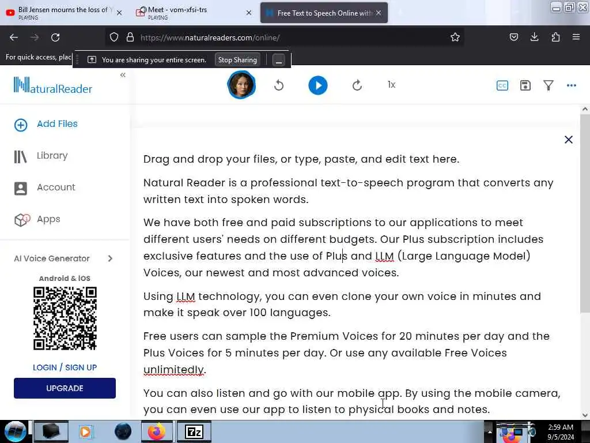The width and height of the screenshot is (590, 443).
Task: Open Library in the sidebar
Action: [41, 156]
